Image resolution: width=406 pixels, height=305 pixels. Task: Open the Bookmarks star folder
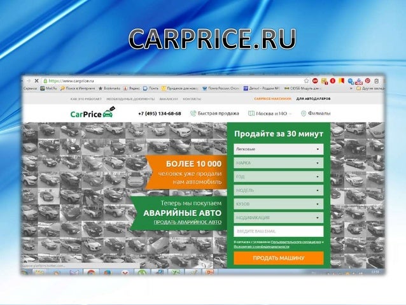click(x=109, y=89)
